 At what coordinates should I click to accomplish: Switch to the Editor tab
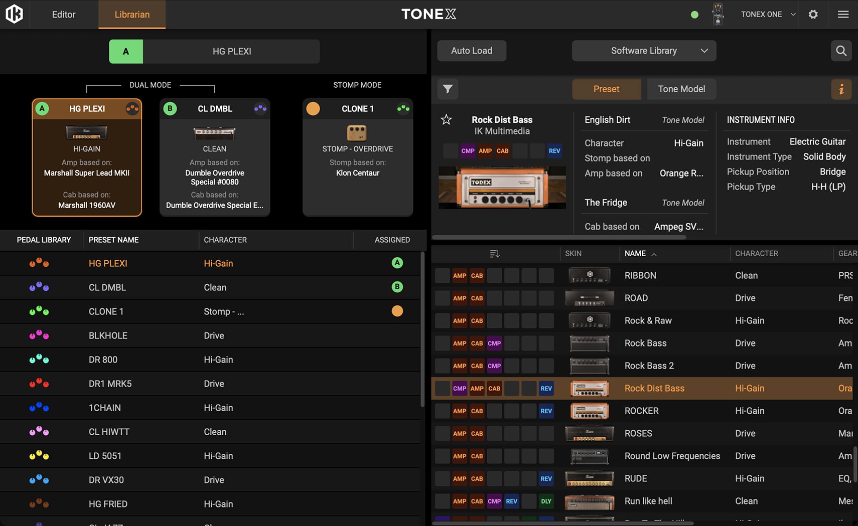[x=64, y=14]
